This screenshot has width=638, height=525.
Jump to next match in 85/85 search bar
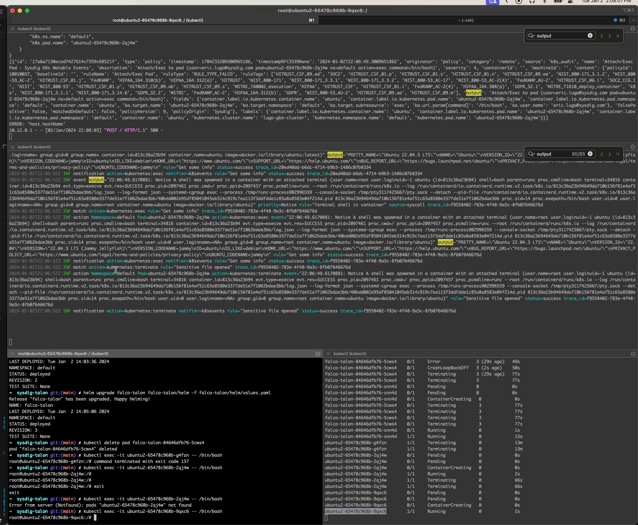(610, 154)
